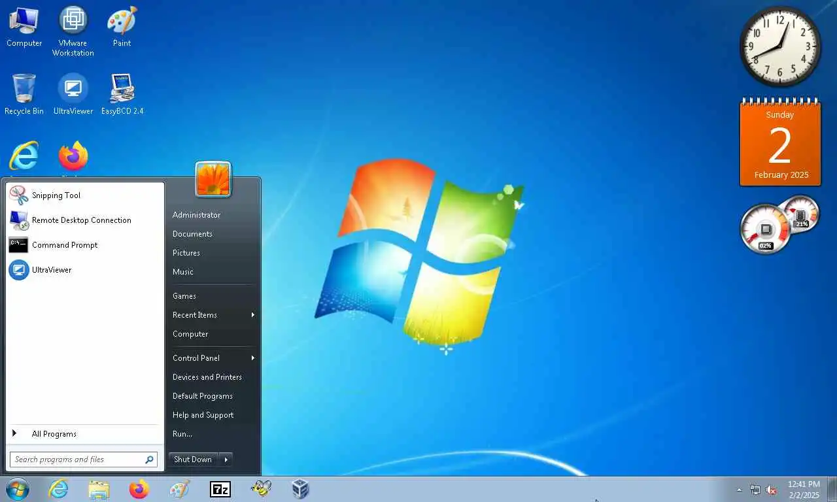The image size is (837, 502).
Task: Click the user account picture
Action: (x=213, y=179)
